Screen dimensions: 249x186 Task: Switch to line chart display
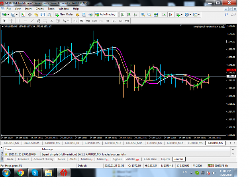[x=135, y=15]
